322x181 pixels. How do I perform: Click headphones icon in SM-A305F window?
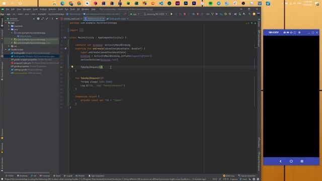pos(291,32)
